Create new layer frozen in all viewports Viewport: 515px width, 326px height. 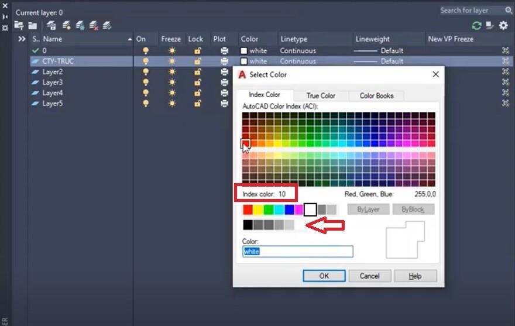tap(80, 25)
